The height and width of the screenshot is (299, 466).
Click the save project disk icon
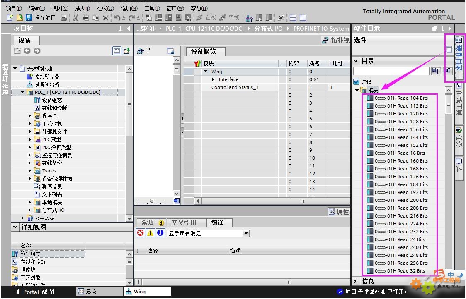pos(29,18)
